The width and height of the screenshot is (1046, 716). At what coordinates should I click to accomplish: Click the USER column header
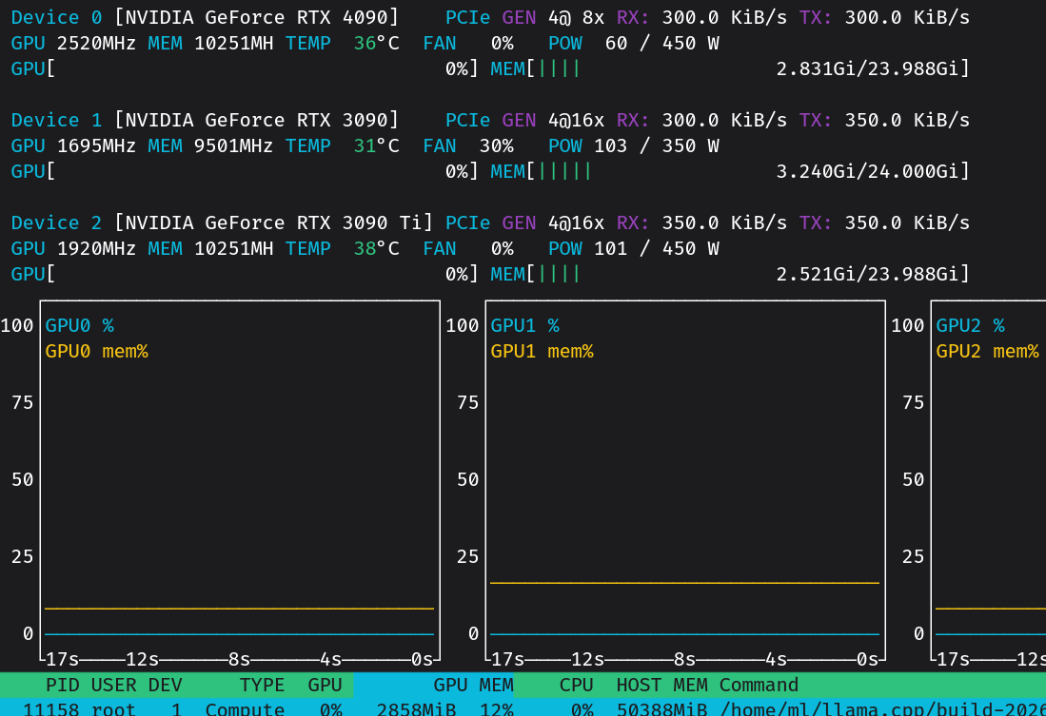click(x=113, y=685)
